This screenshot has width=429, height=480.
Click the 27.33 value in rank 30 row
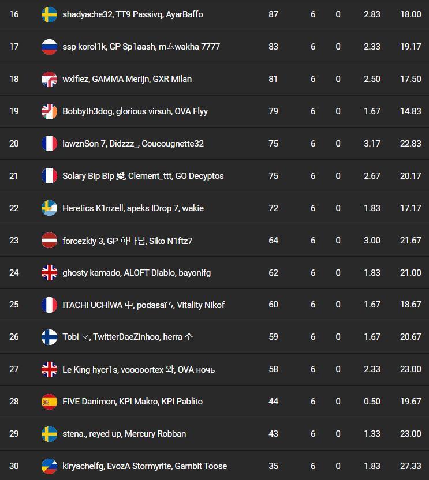coord(411,466)
